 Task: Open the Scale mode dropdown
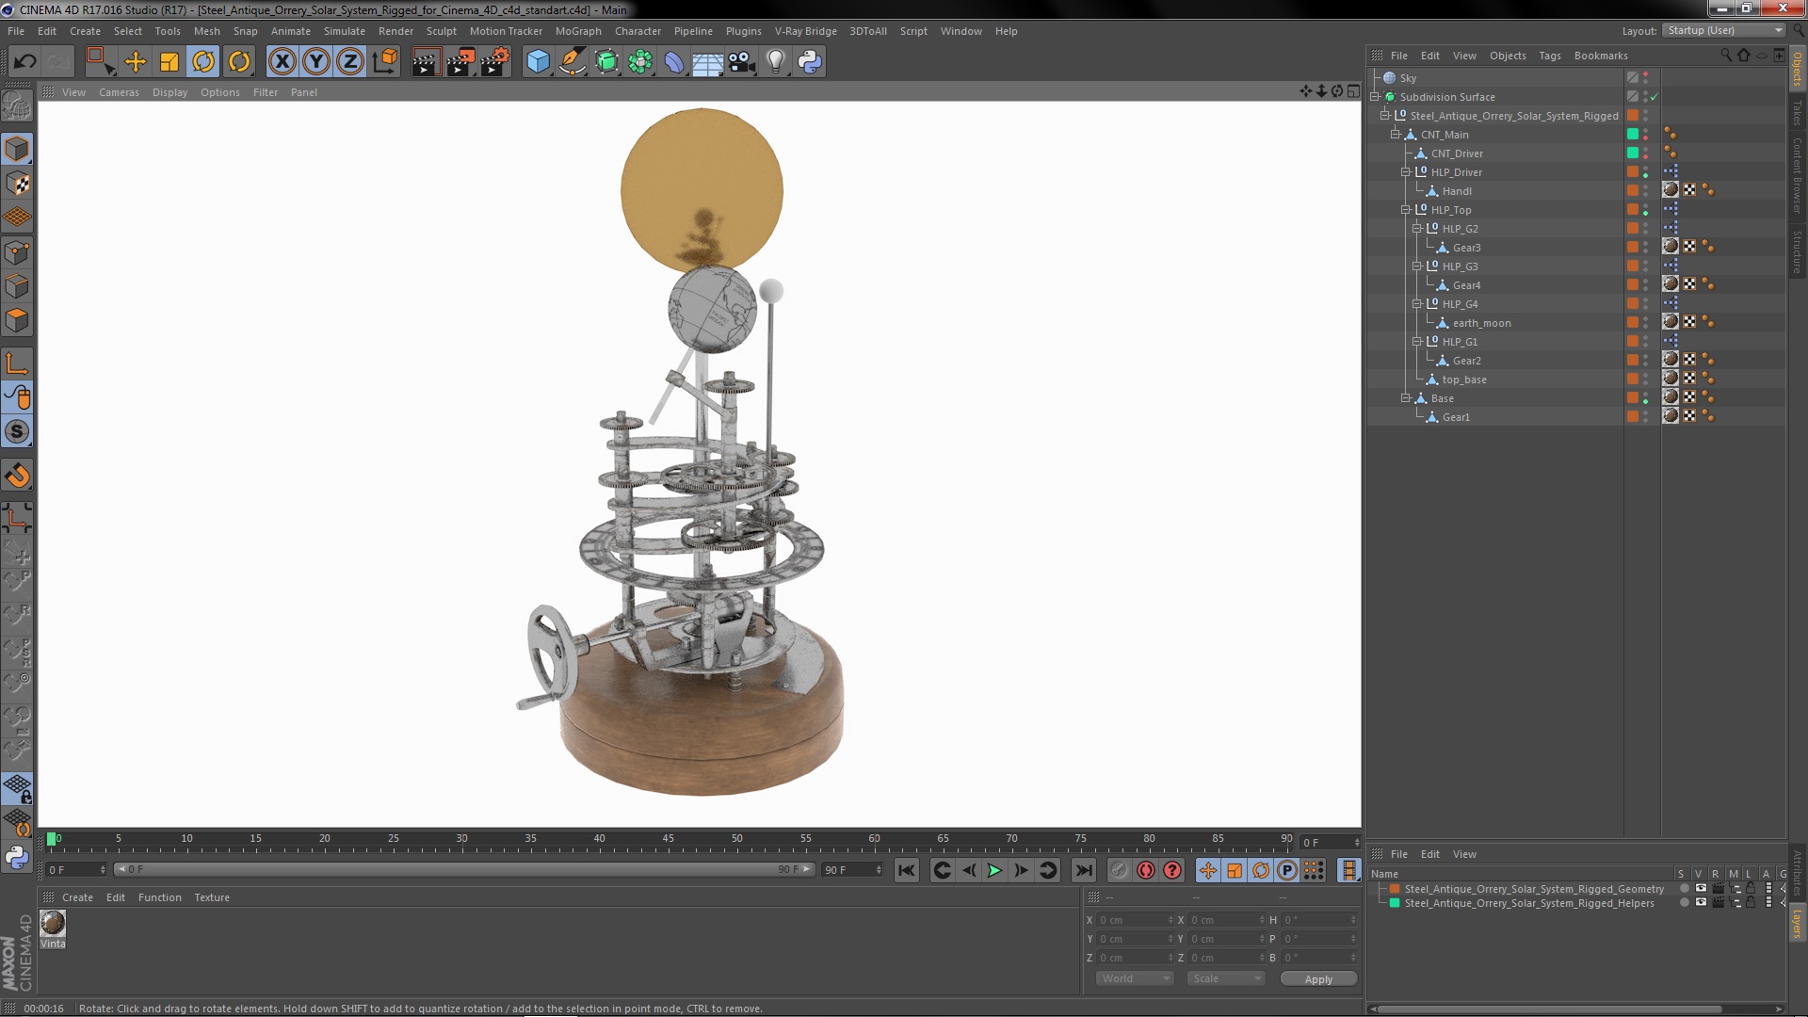tap(1225, 978)
